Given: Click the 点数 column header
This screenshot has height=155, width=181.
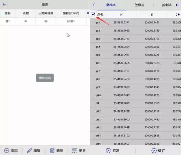Looking at the screenshot, I should 26,13.
